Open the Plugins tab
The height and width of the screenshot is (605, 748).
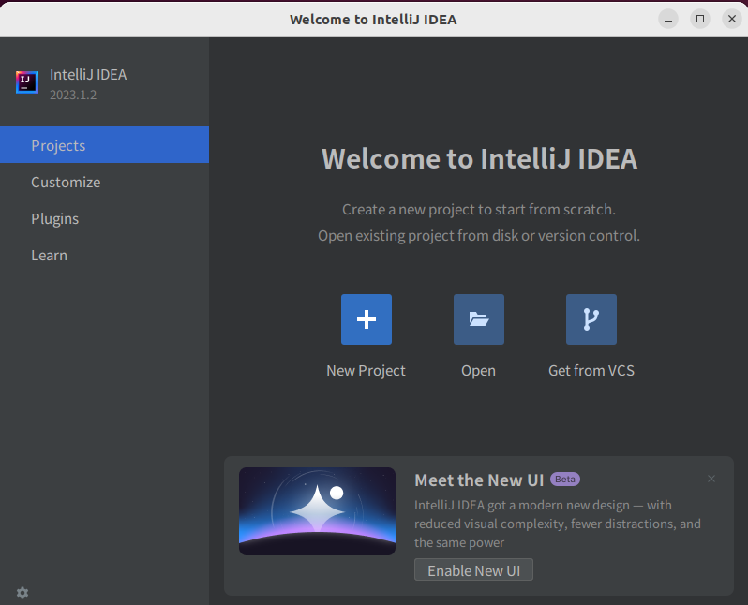click(104, 218)
